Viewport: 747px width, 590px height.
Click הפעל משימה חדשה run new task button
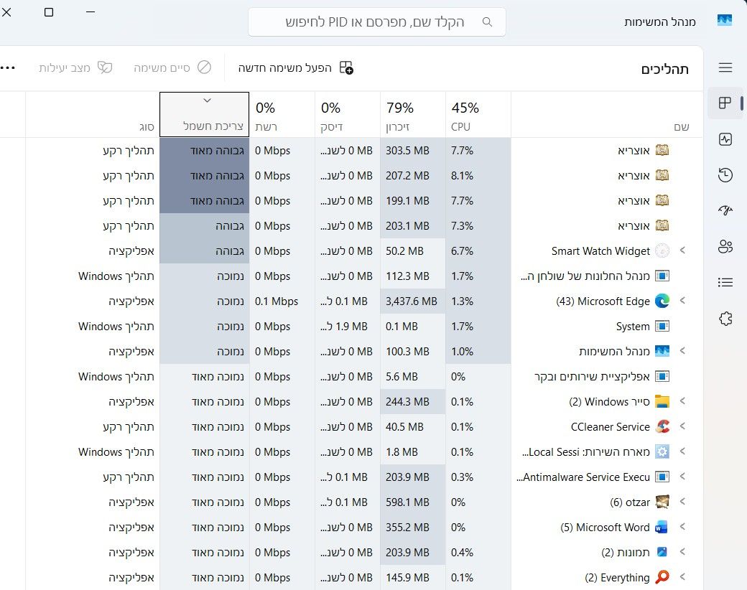click(x=296, y=67)
